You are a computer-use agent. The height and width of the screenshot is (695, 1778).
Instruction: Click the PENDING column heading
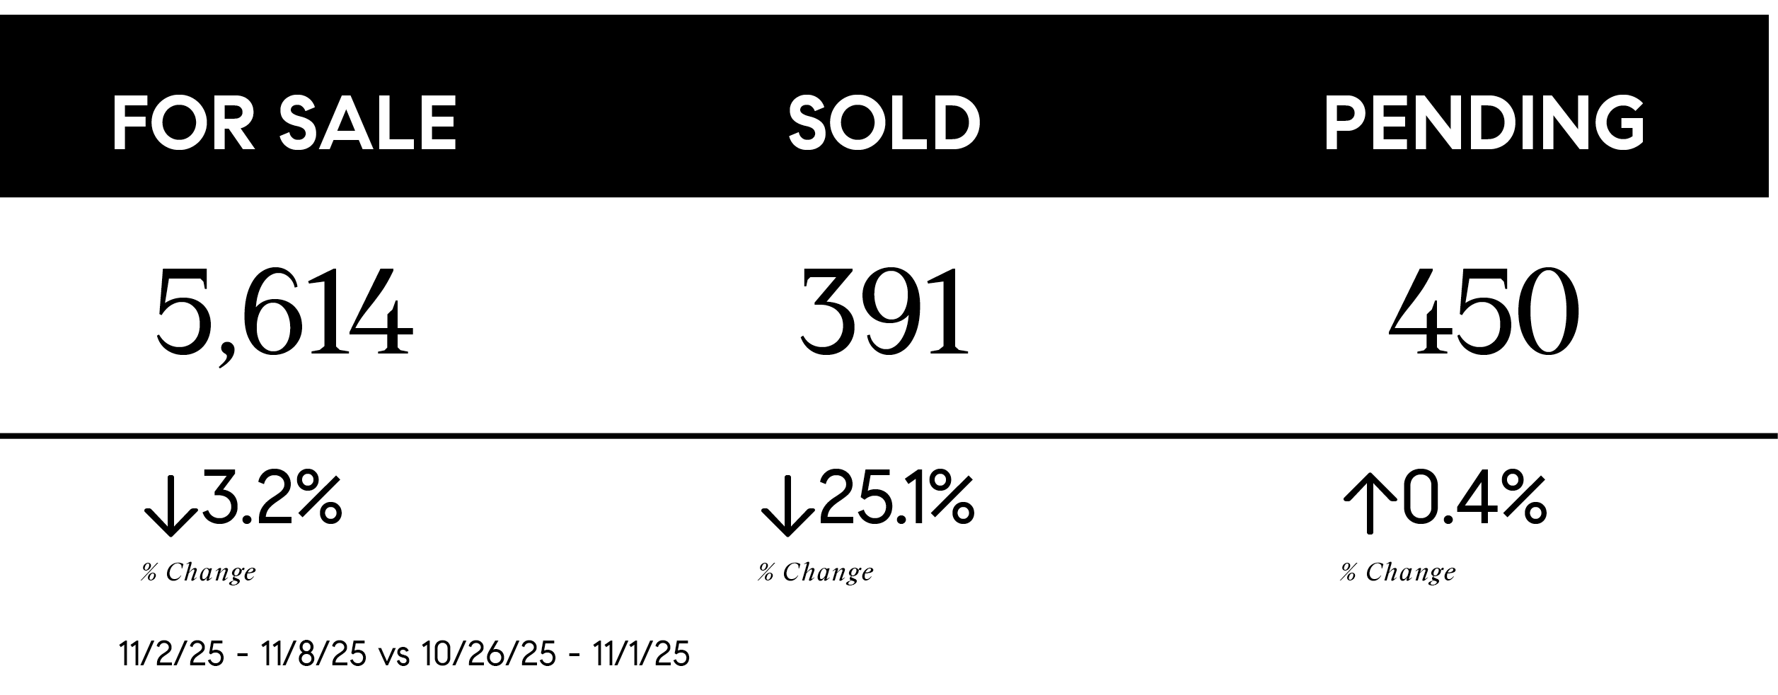(1484, 123)
